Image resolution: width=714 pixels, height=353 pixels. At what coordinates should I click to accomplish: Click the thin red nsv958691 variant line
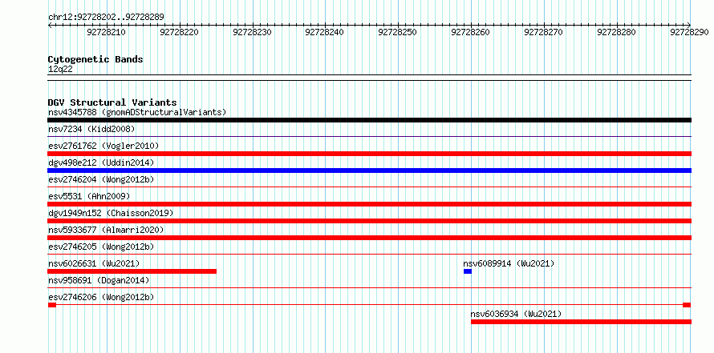click(x=369, y=287)
